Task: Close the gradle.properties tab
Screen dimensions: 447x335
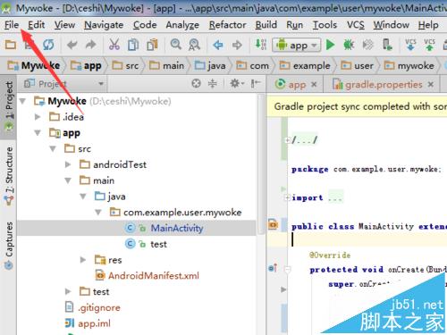Action: [x=430, y=85]
